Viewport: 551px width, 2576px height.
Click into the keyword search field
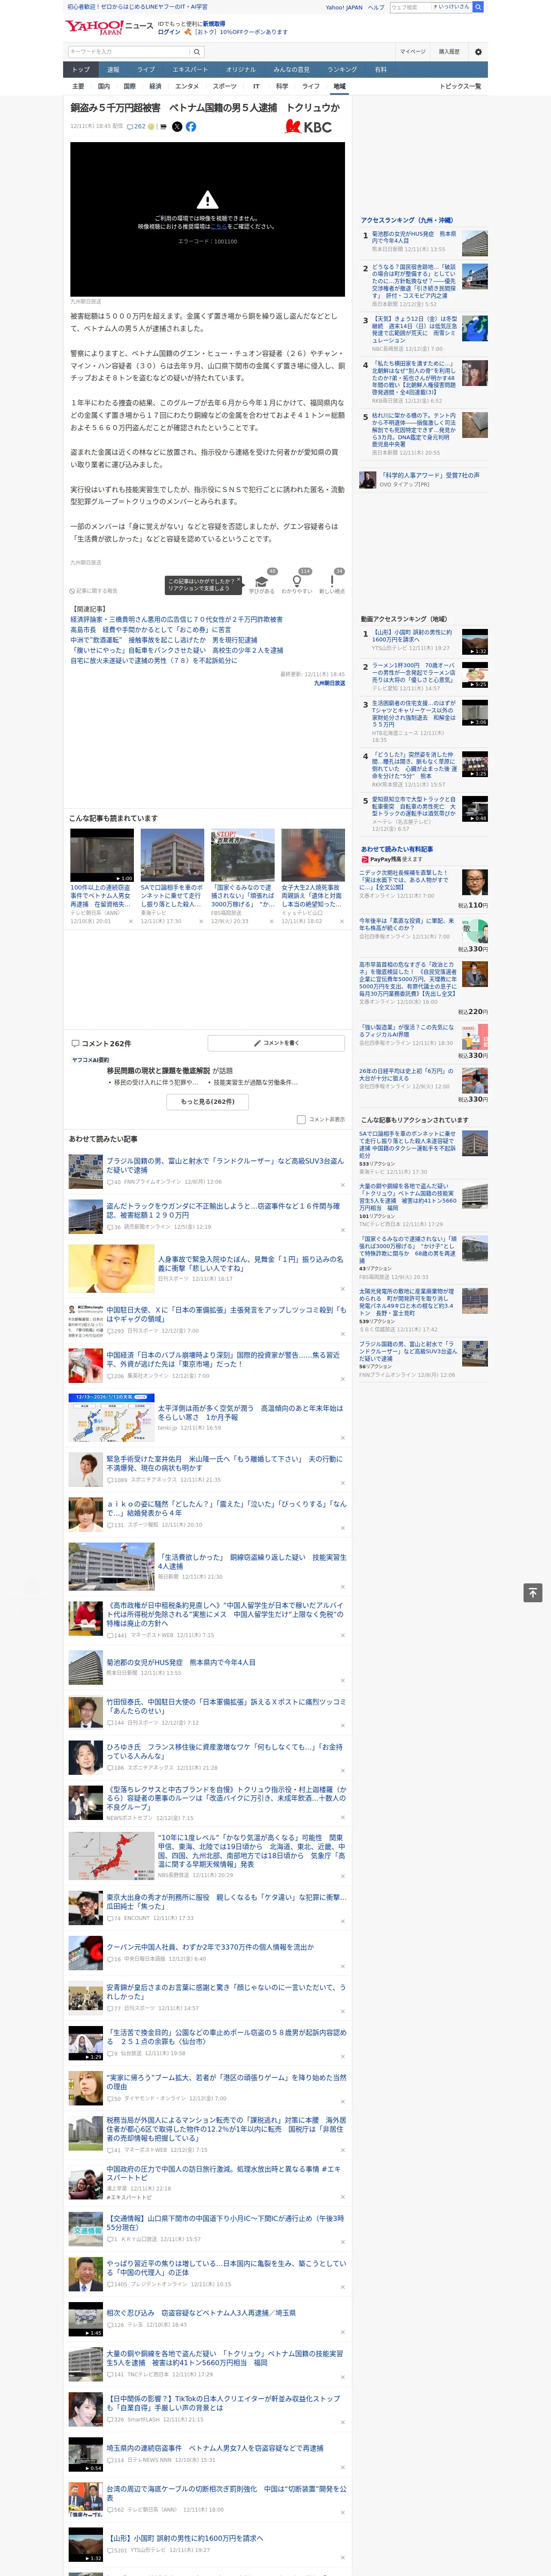[x=129, y=52]
